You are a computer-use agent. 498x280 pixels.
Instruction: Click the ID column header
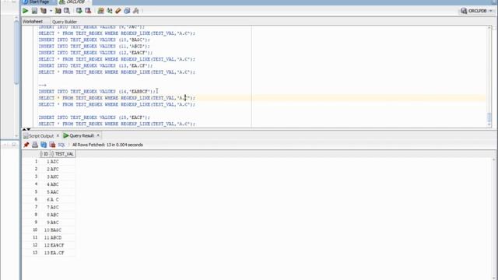[45, 154]
